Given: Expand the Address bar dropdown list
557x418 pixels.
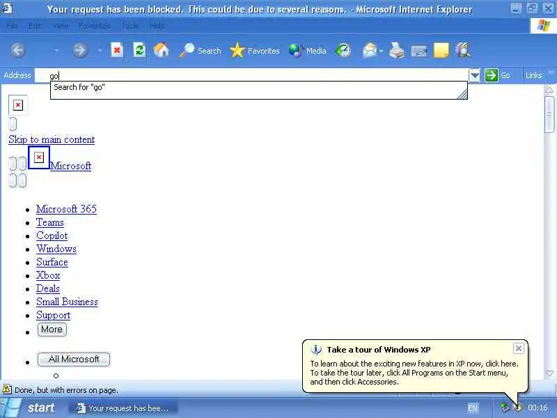Looking at the screenshot, I should 474,75.
